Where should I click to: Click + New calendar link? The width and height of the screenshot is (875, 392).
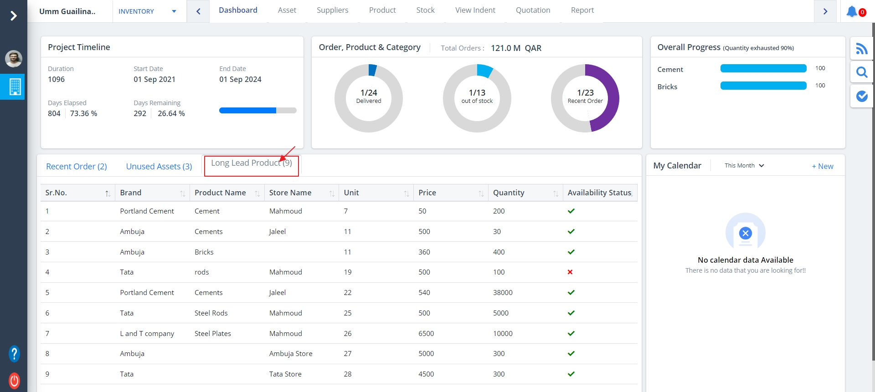point(822,167)
